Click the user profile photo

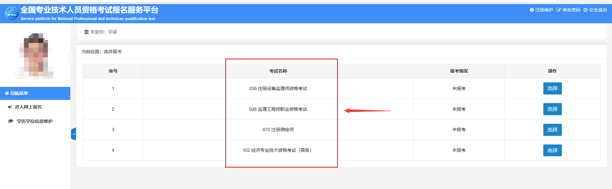pyautogui.click(x=35, y=56)
